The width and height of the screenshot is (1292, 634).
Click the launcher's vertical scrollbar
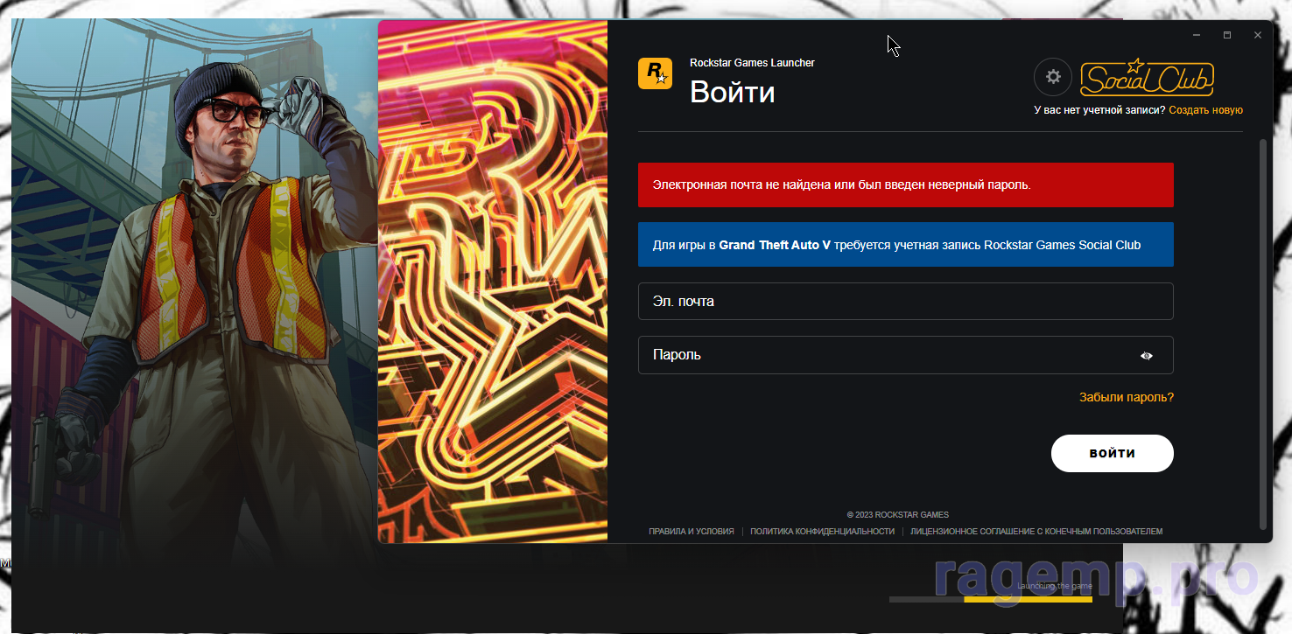[x=1261, y=332]
